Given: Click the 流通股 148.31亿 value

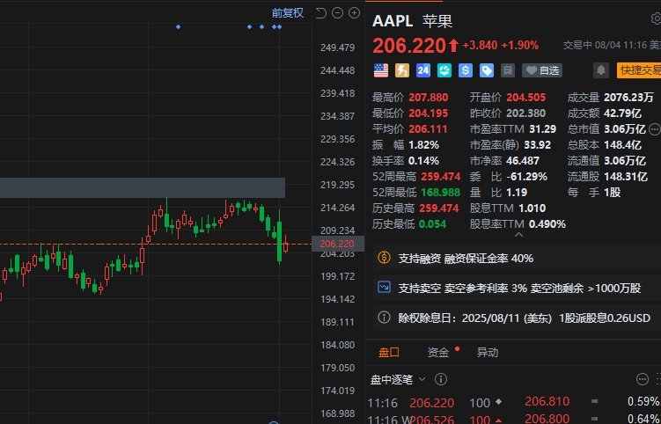Looking at the screenshot, I should click(626, 176).
